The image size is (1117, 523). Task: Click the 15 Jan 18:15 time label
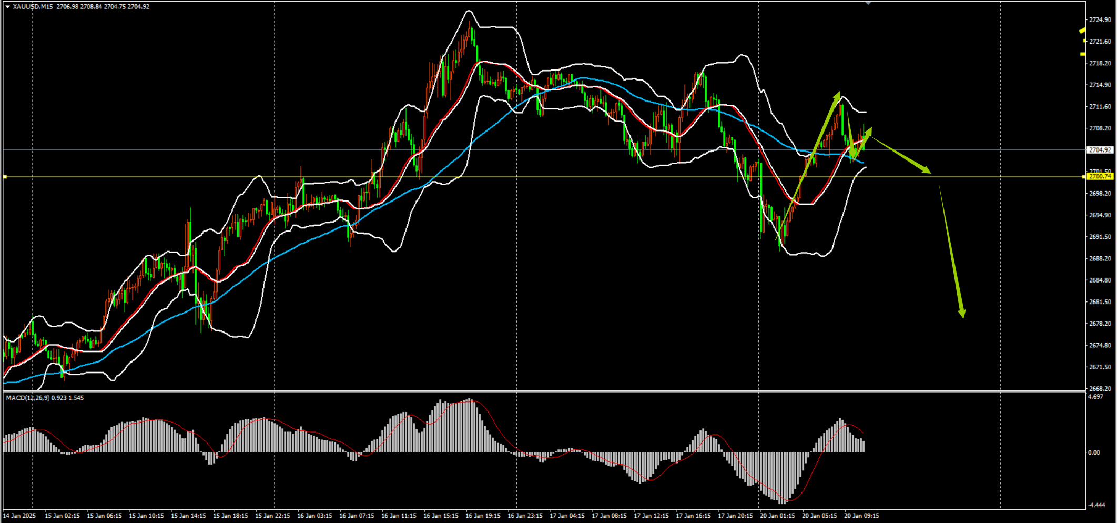pyautogui.click(x=230, y=516)
